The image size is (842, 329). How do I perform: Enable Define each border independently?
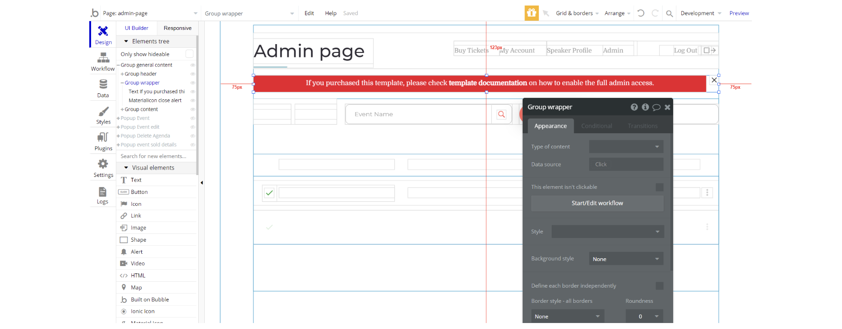[659, 286]
